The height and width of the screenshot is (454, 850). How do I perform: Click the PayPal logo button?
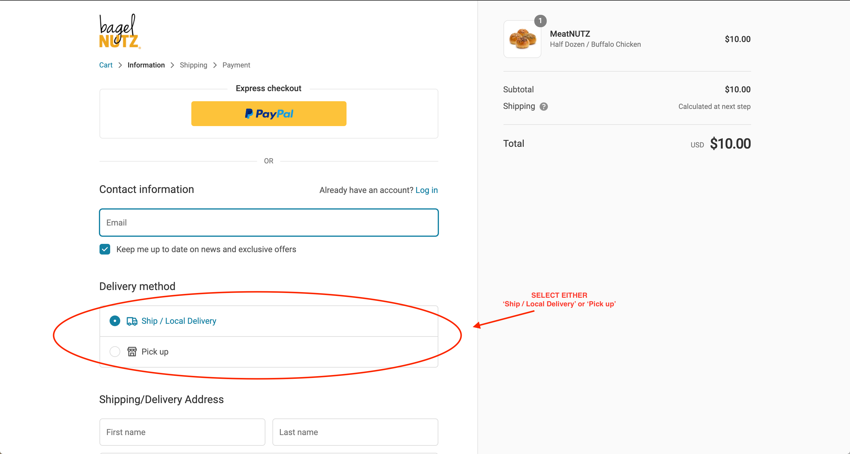coord(269,114)
